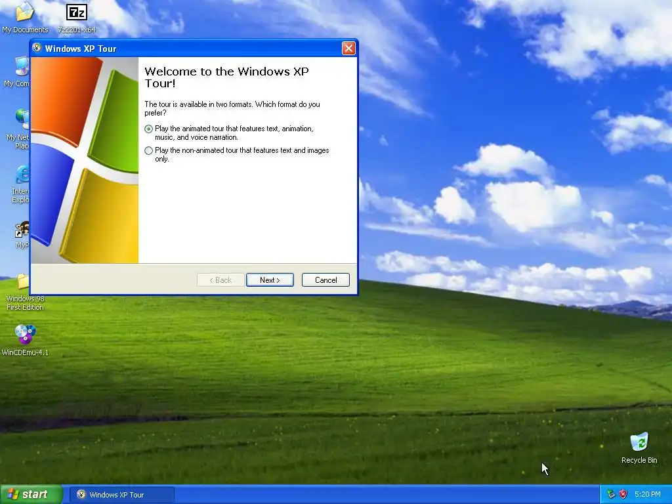Click the network connection tray icon
This screenshot has width=672, height=504.
(611, 494)
